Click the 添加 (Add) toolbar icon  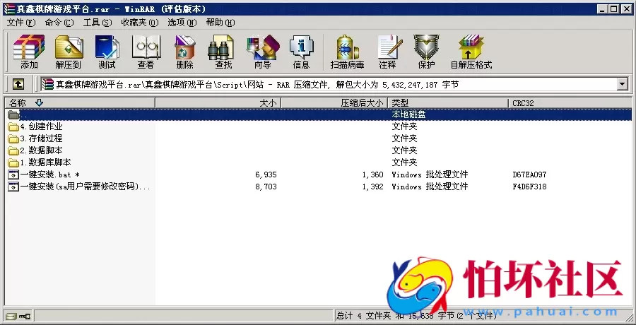tap(29, 52)
